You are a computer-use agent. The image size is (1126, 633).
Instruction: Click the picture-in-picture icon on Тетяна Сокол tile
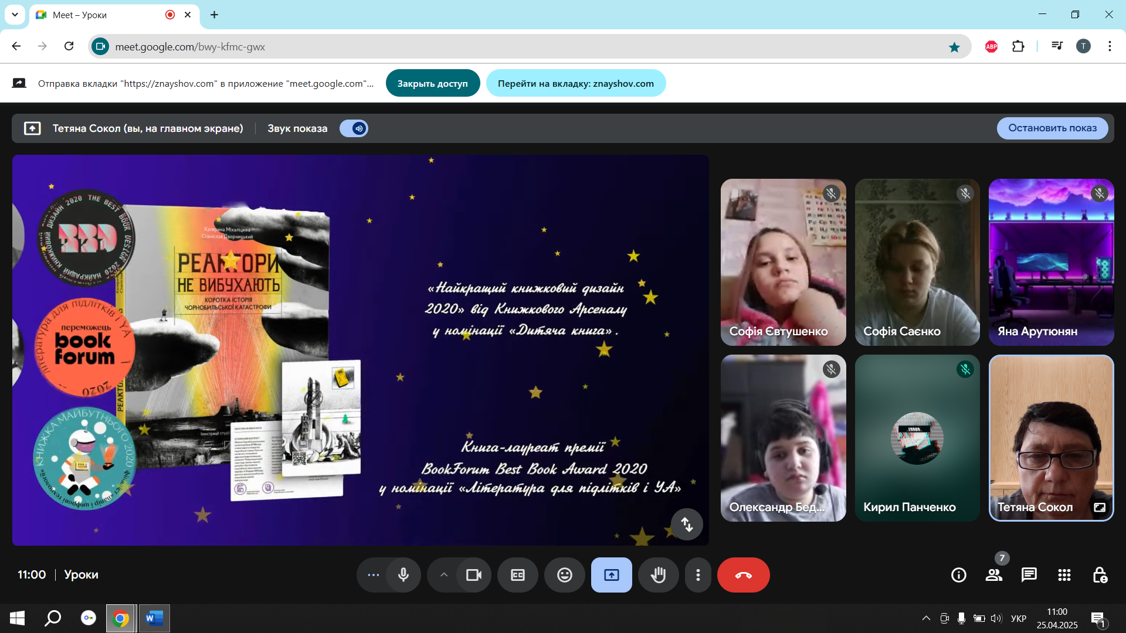[x=1100, y=507]
